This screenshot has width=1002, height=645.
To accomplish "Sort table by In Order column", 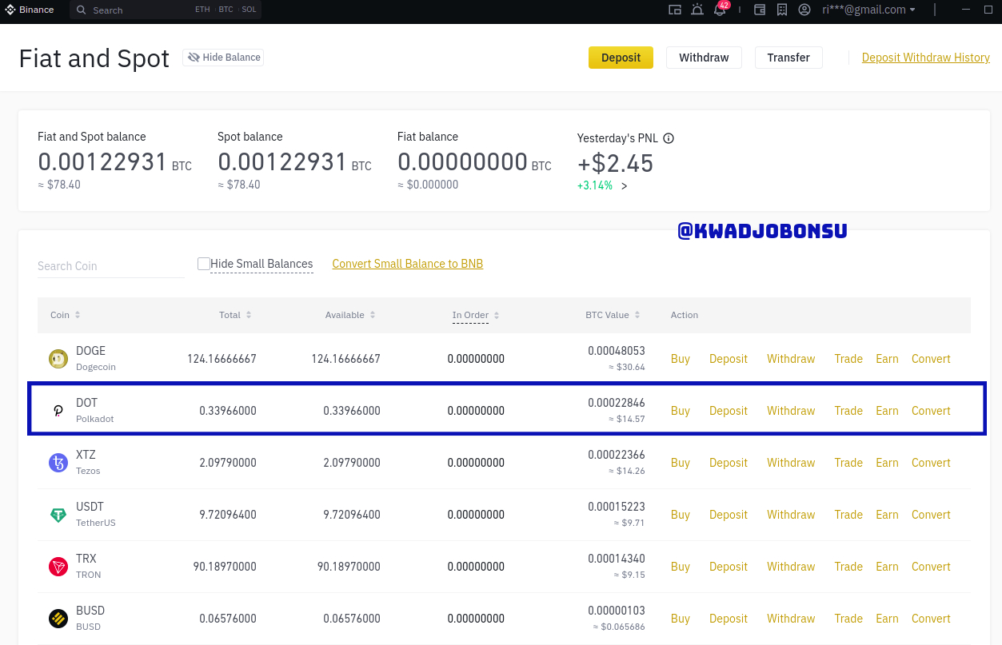I will [x=476, y=315].
